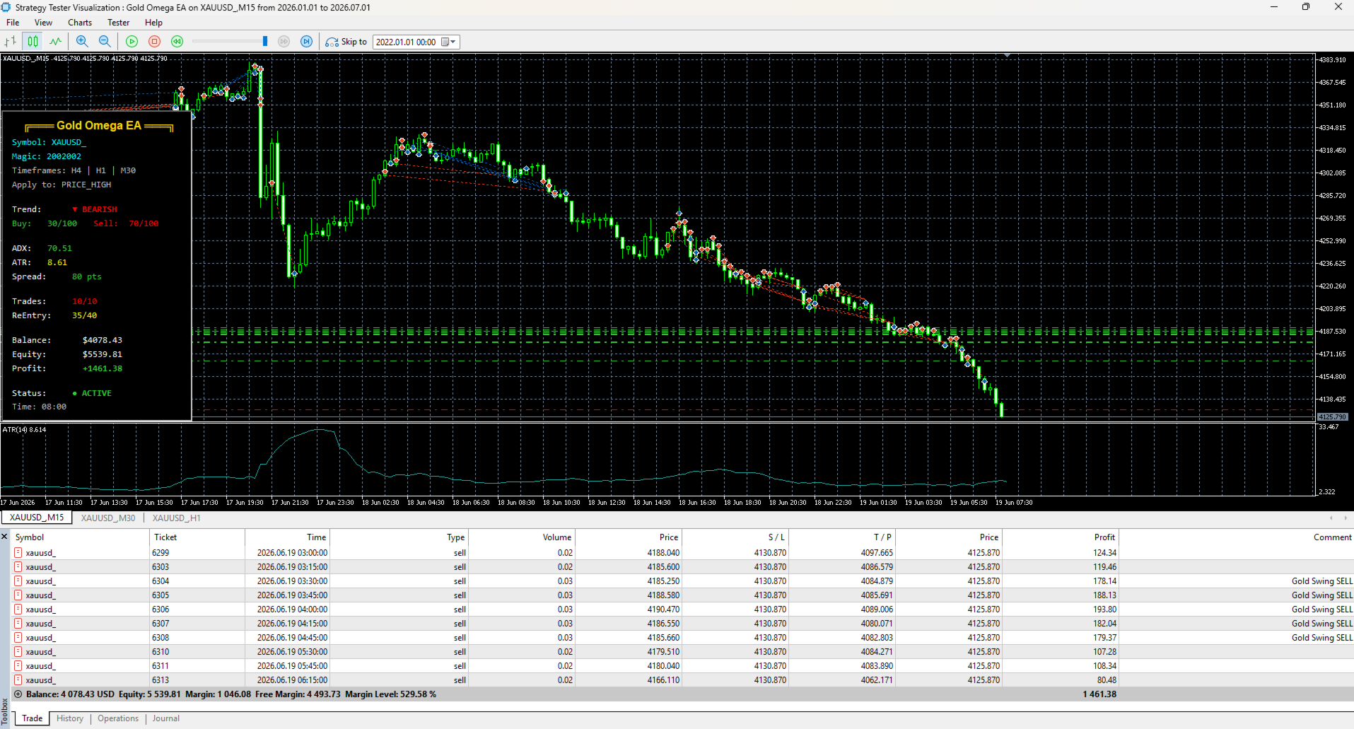Image resolution: width=1354 pixels, height=729 pixels.
Task: Open the File menu
Action: tap(13, 23)
